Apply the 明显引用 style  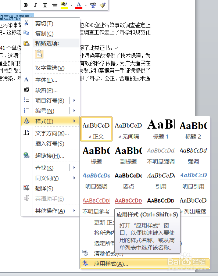pos(193,180)
